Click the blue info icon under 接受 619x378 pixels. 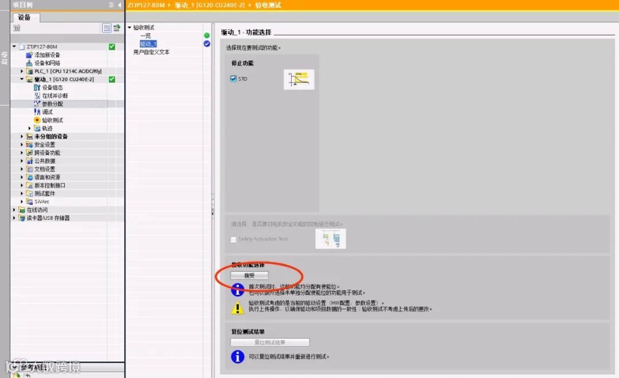[237, 290]
